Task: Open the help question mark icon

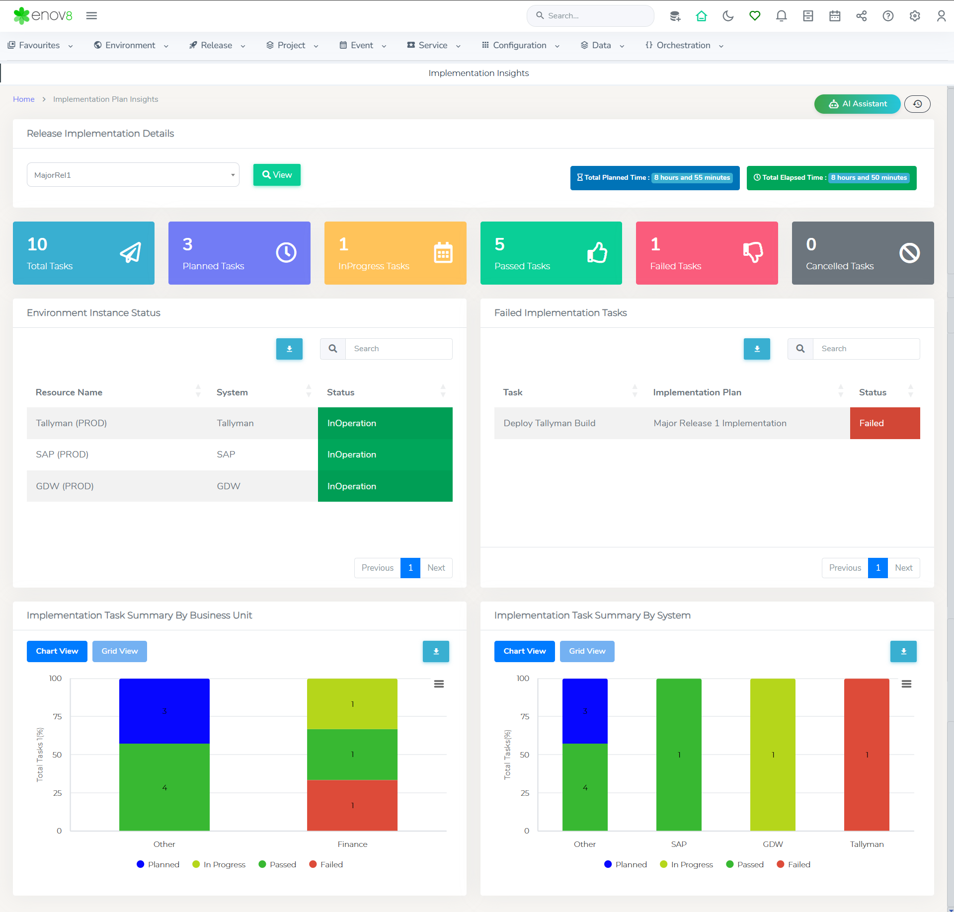Action: [888, 16]
